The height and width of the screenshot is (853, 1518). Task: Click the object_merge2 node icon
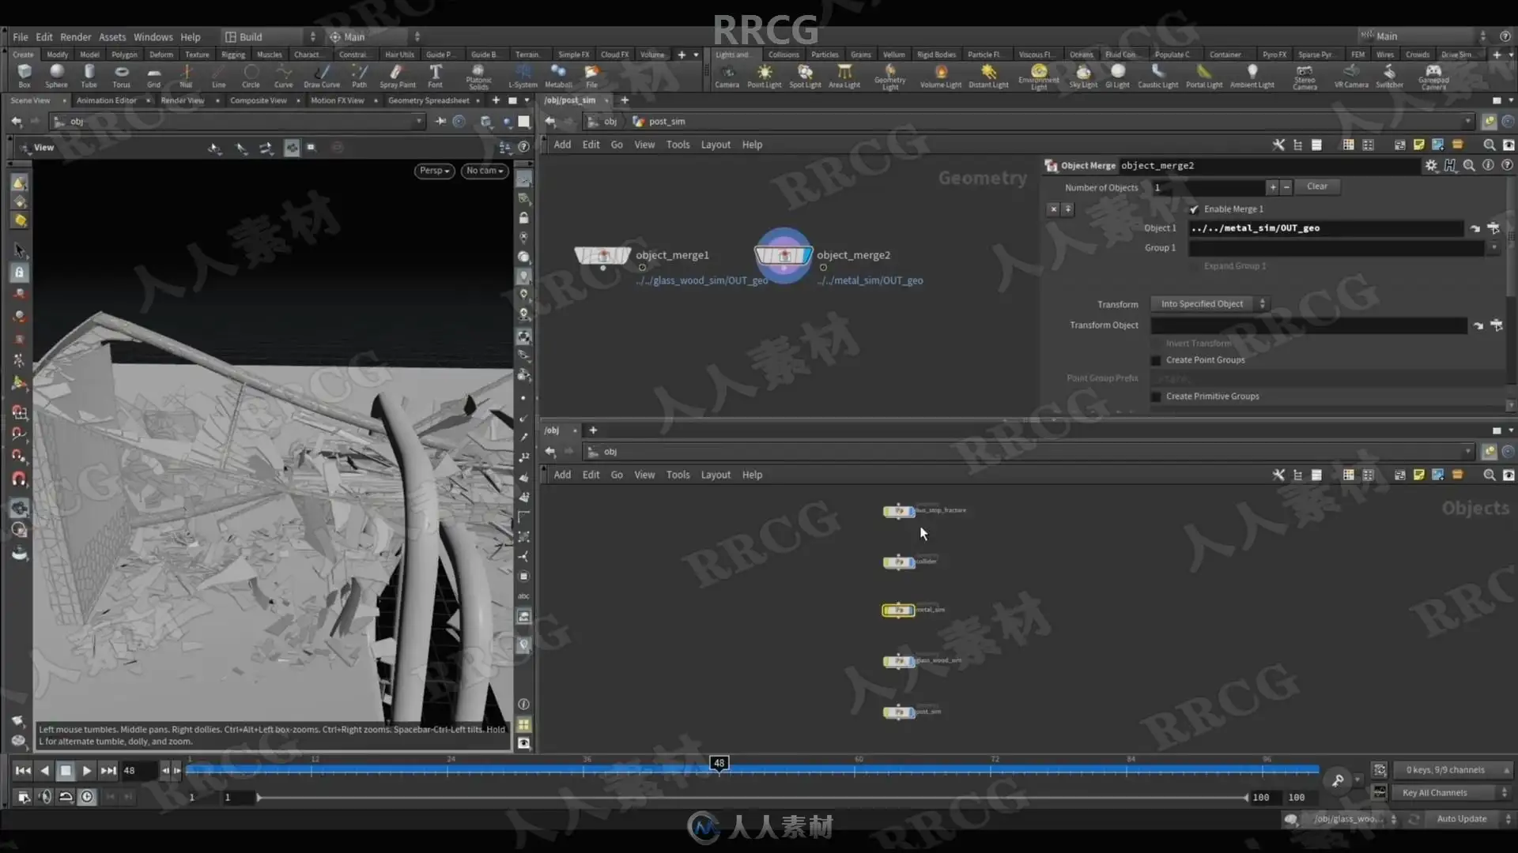[x=783, y=255]
